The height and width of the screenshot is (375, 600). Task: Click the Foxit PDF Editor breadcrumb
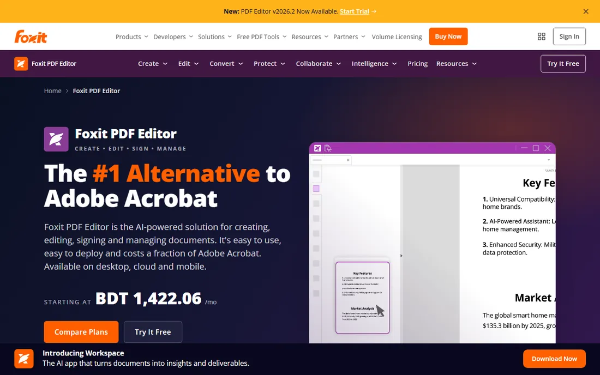tap(97, 91)
